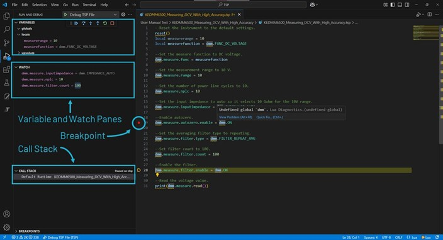This screenshot has width=443, height=240.
Task: Open the Manage gear in the activity bar
Action: point(6,227)
